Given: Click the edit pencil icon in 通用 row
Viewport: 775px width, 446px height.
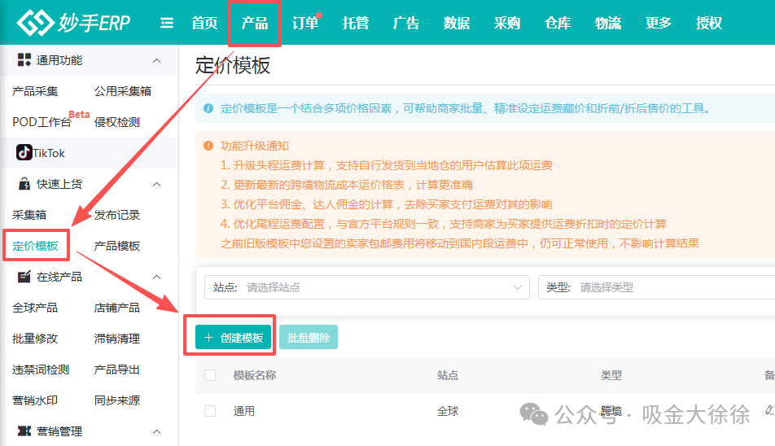Looking at the screenshot, I should coord(769,409).
